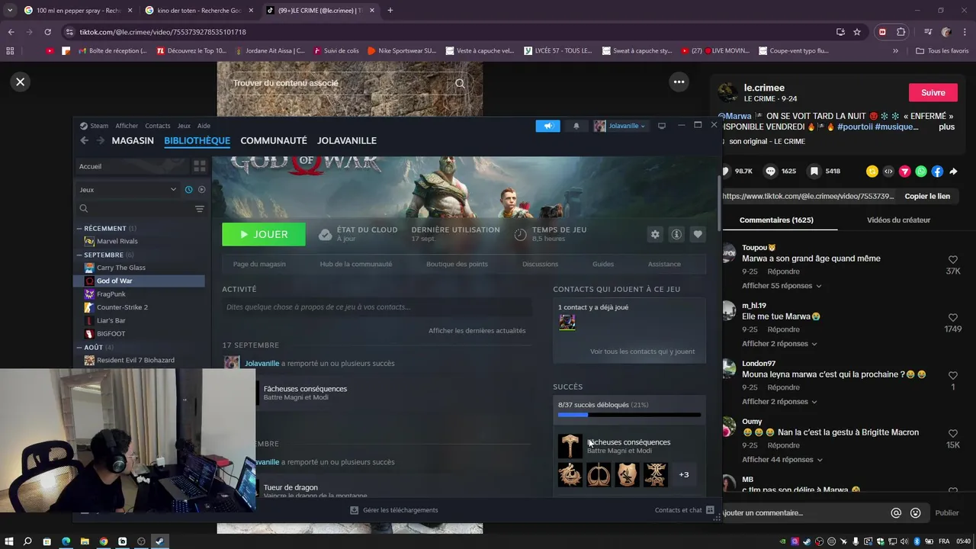Go back with Steam back arrow

point(85,140)
